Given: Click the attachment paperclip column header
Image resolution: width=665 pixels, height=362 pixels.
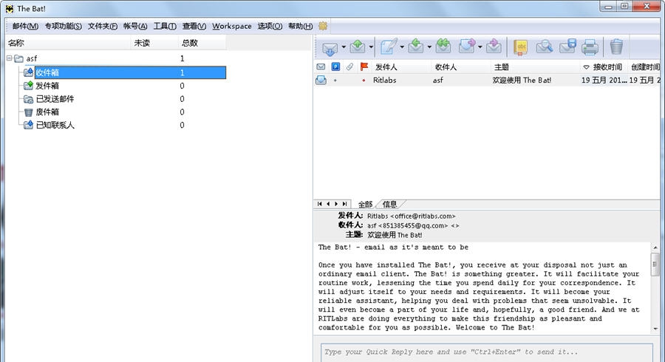Looking at the screenshot, I should pyautogui.click(x=350, y=67).
